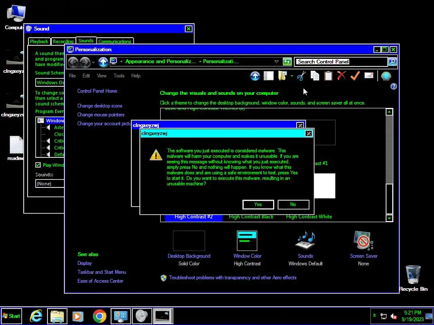Click the magnifier search icon in Control Panel
Viewport: 434px width, 325px height.
[392, 62]
